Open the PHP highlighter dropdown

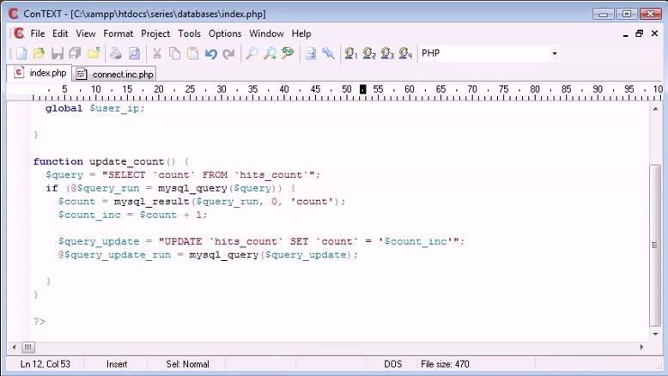pos(555,53)
